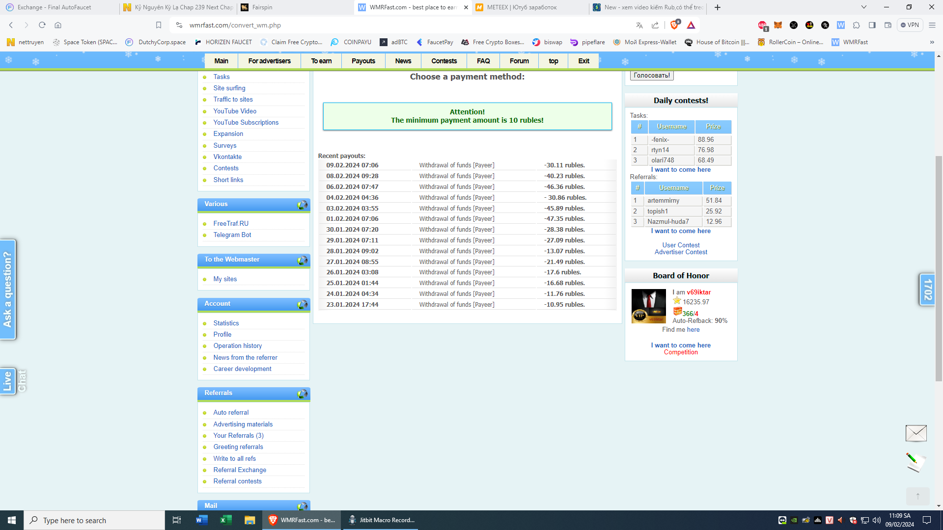Viewport: 943px width, 530px height.
Task: Open the Ask a question side tab
Action: pyautogui.click(x=8, y=289)
